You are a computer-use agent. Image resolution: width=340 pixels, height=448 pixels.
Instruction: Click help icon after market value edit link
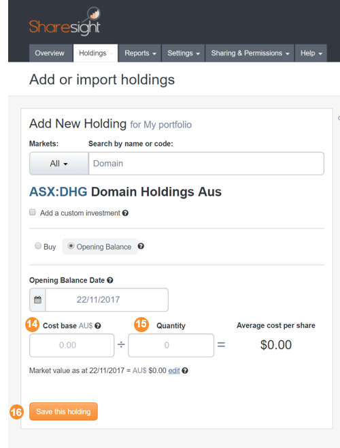(185, 370)
